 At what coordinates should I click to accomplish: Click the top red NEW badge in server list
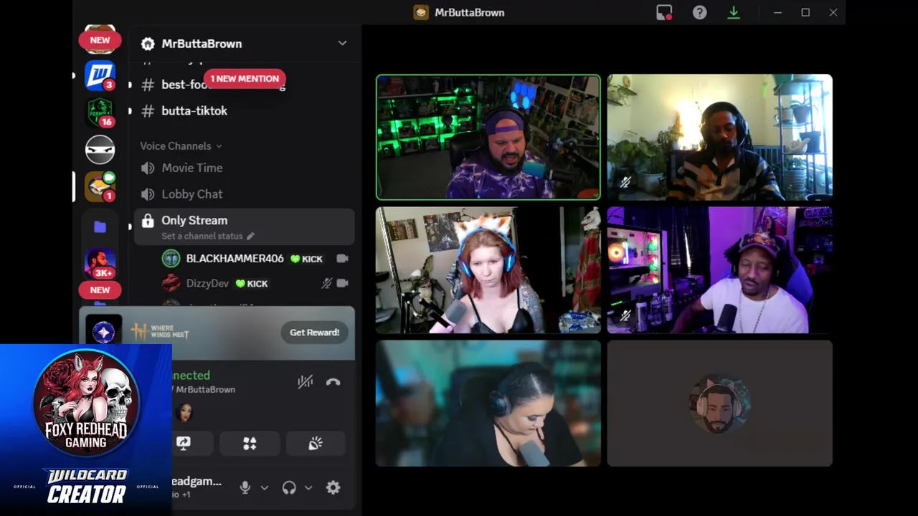coord(100,40)
